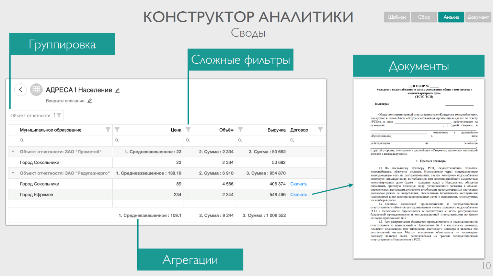Click the Муниципальное образование column header
This screenshot has width=493, height=276.
pos(51,130)
